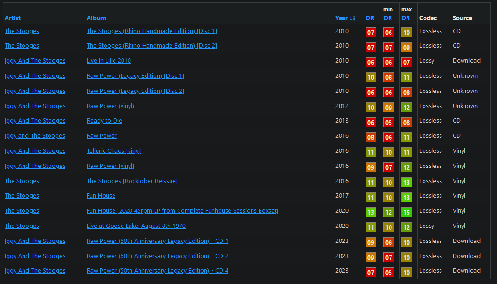Open the Raw Power [vinyl] 2016 album
Screen dimensions: 497x284
coord(110,166)
